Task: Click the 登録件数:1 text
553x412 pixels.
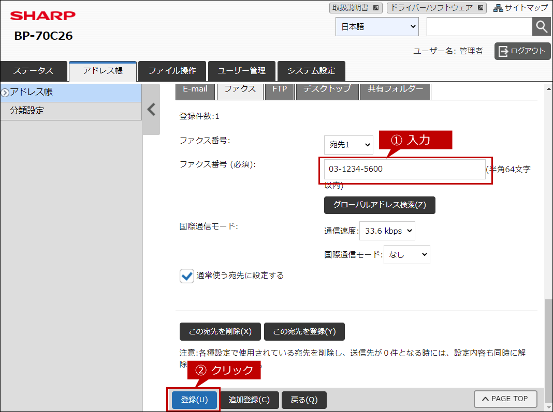Action: (x=199, y=116)
